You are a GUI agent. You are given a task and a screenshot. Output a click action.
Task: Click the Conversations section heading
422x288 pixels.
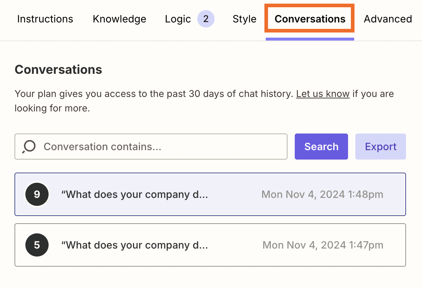pos(58,69)
